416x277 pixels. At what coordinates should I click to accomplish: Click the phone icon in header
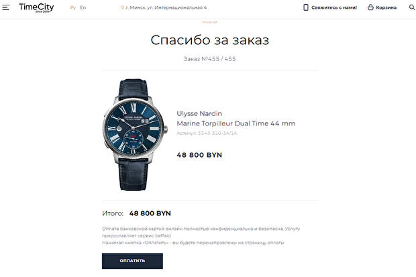[306, 7]
